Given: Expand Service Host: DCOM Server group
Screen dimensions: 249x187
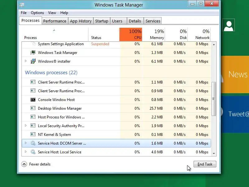Looking at the screenshot, I should click(26, 143).
